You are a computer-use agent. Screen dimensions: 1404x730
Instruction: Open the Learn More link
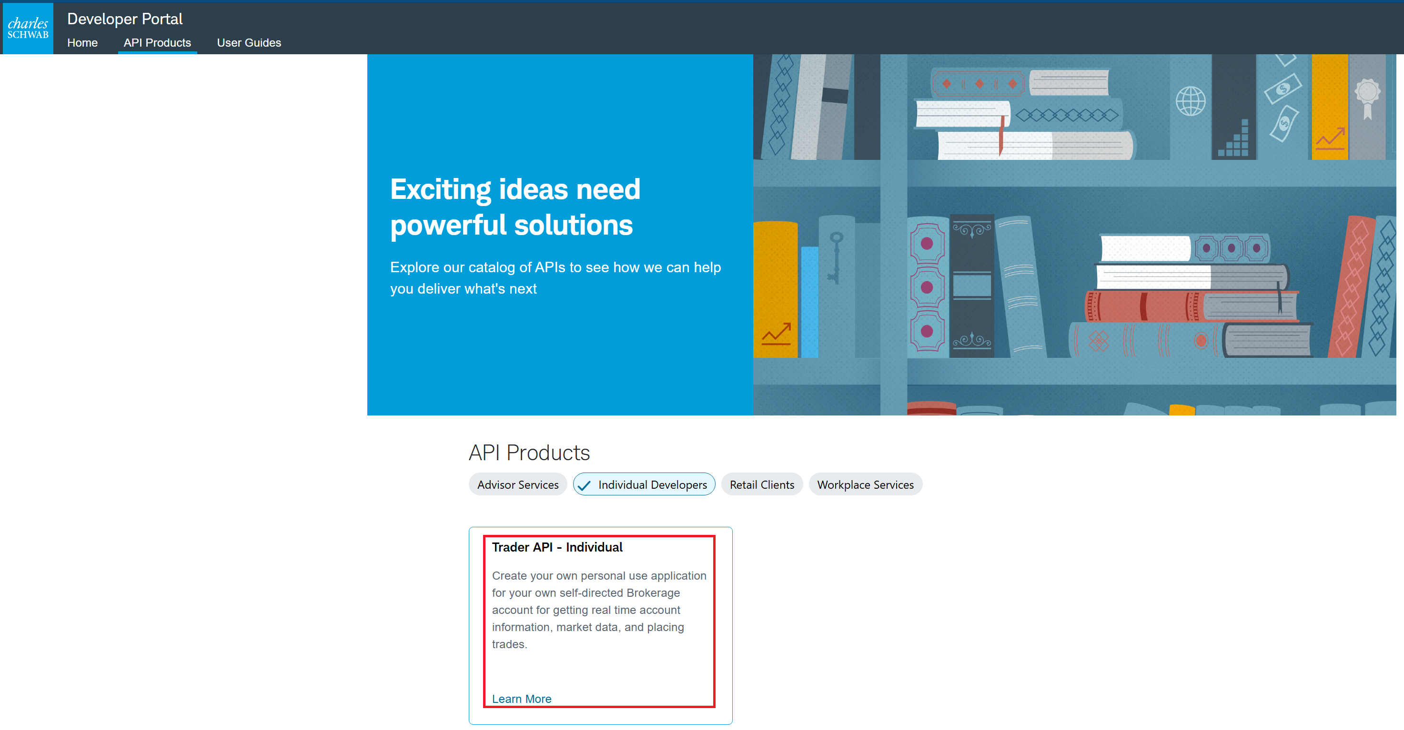(522, 699)
